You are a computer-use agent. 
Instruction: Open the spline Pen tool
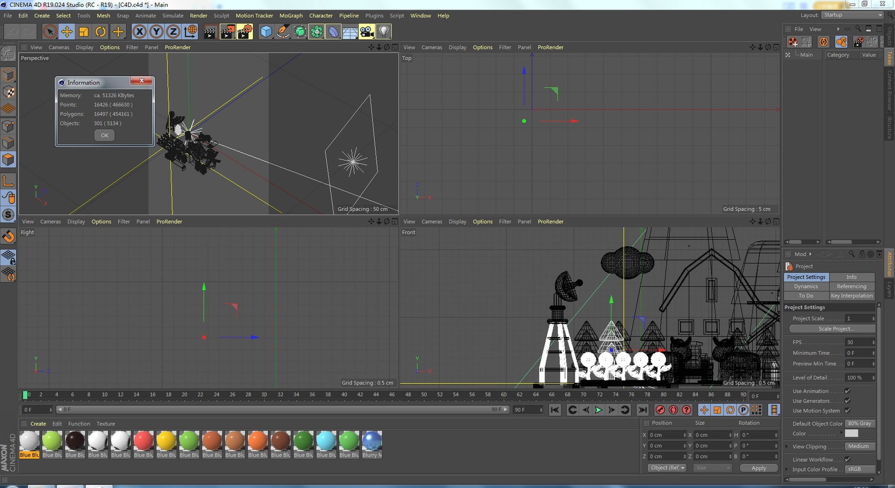pos(282,32)
